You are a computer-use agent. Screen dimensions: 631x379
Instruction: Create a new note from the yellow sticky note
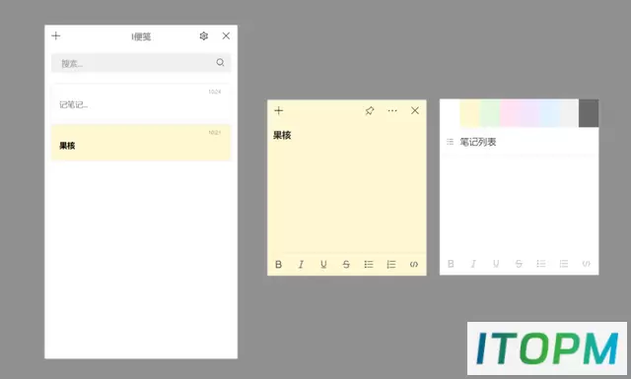point(279,110)
